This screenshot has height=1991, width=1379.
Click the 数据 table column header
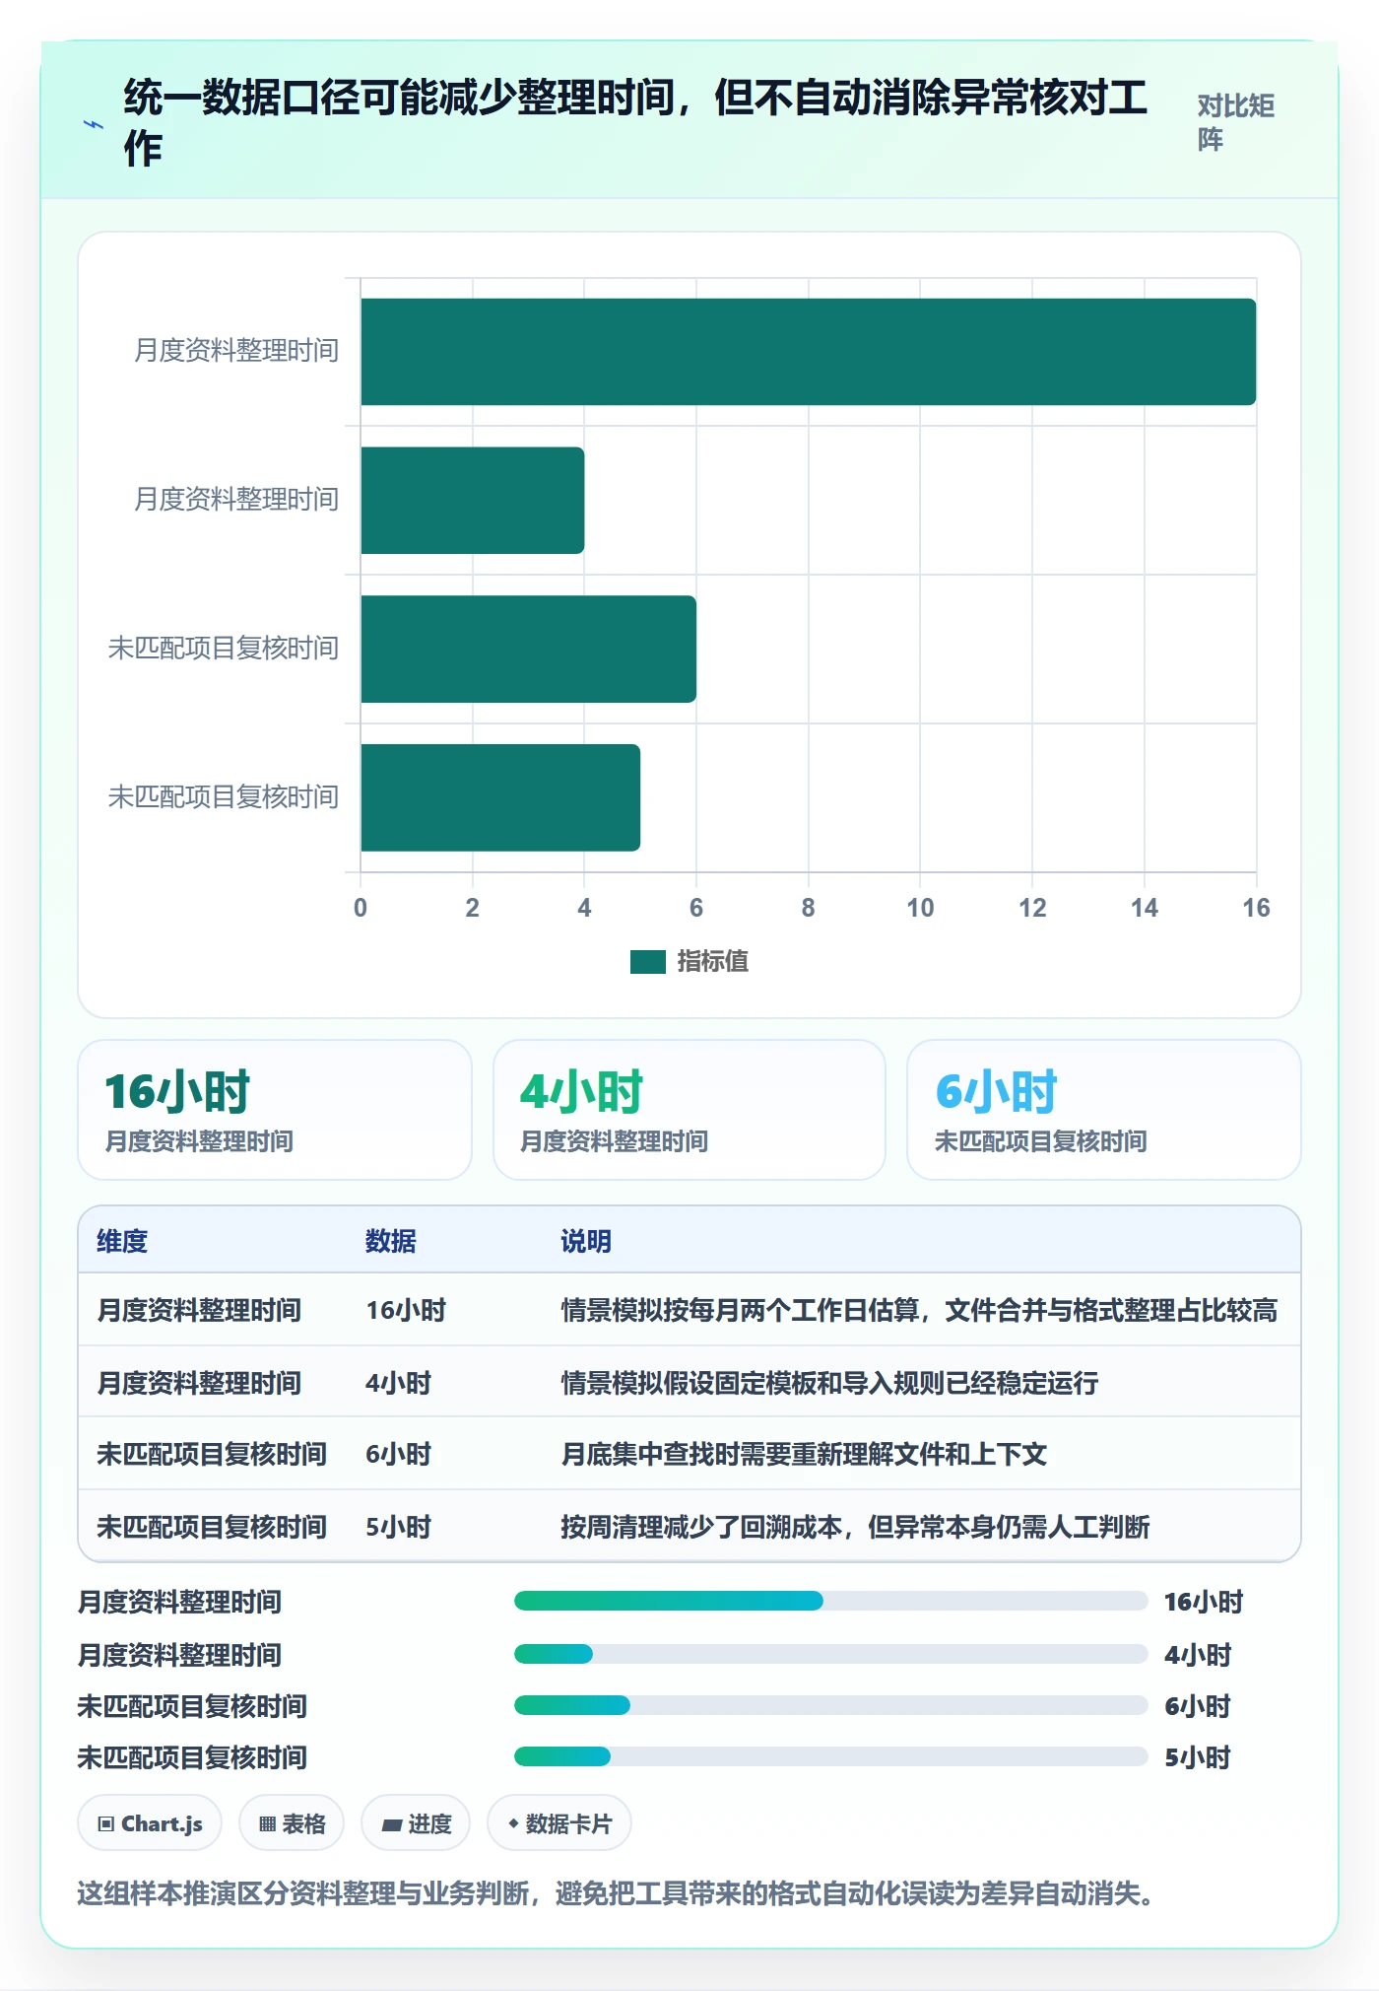(391, 1241)
